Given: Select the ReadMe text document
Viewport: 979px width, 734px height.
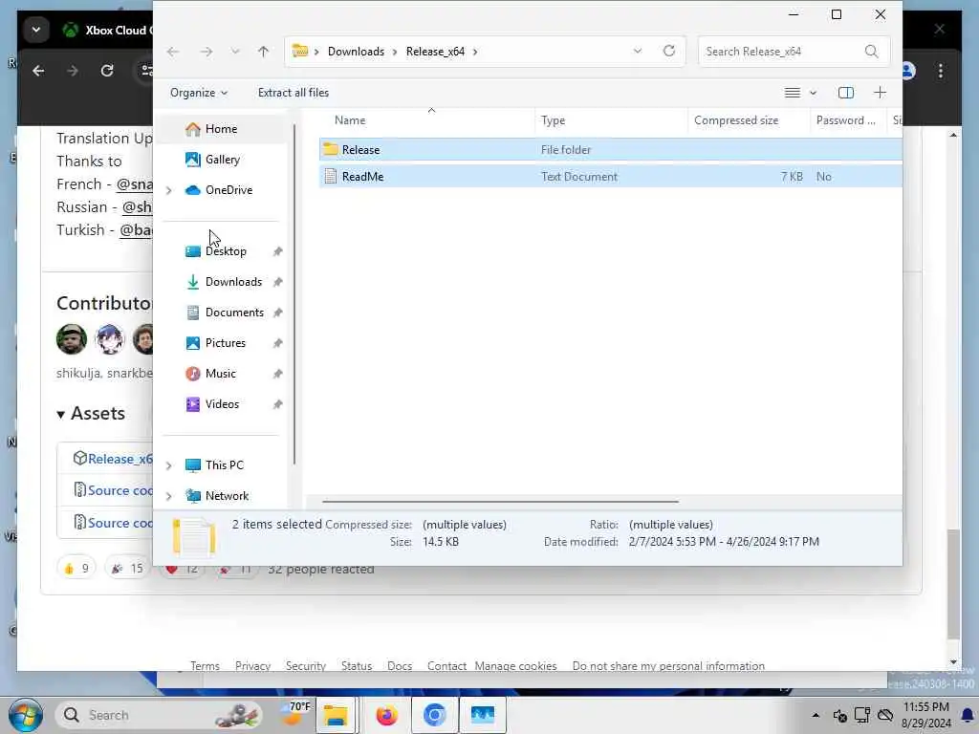Looking at the screenshot, I should coord(611,177).
